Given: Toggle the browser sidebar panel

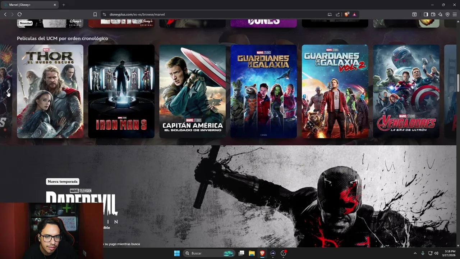Looking at the screenshot, I should (x=426, y=14).
